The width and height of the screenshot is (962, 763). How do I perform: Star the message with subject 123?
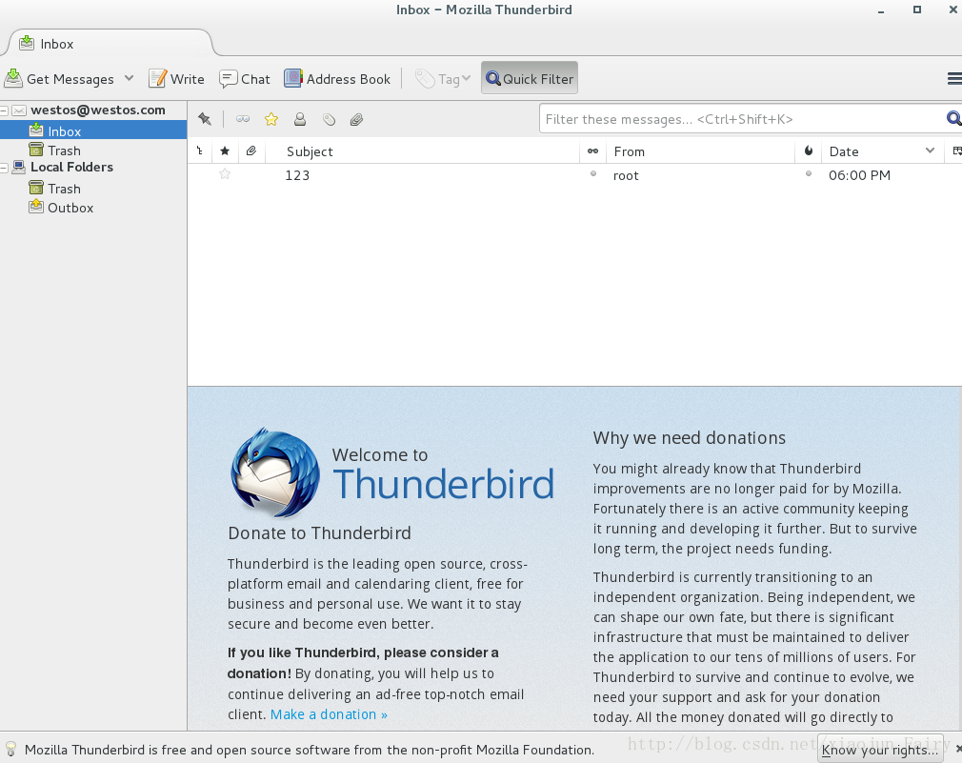[x=225, y=174]
